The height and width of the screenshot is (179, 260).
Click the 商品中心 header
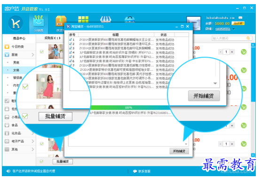coord(19,38)
